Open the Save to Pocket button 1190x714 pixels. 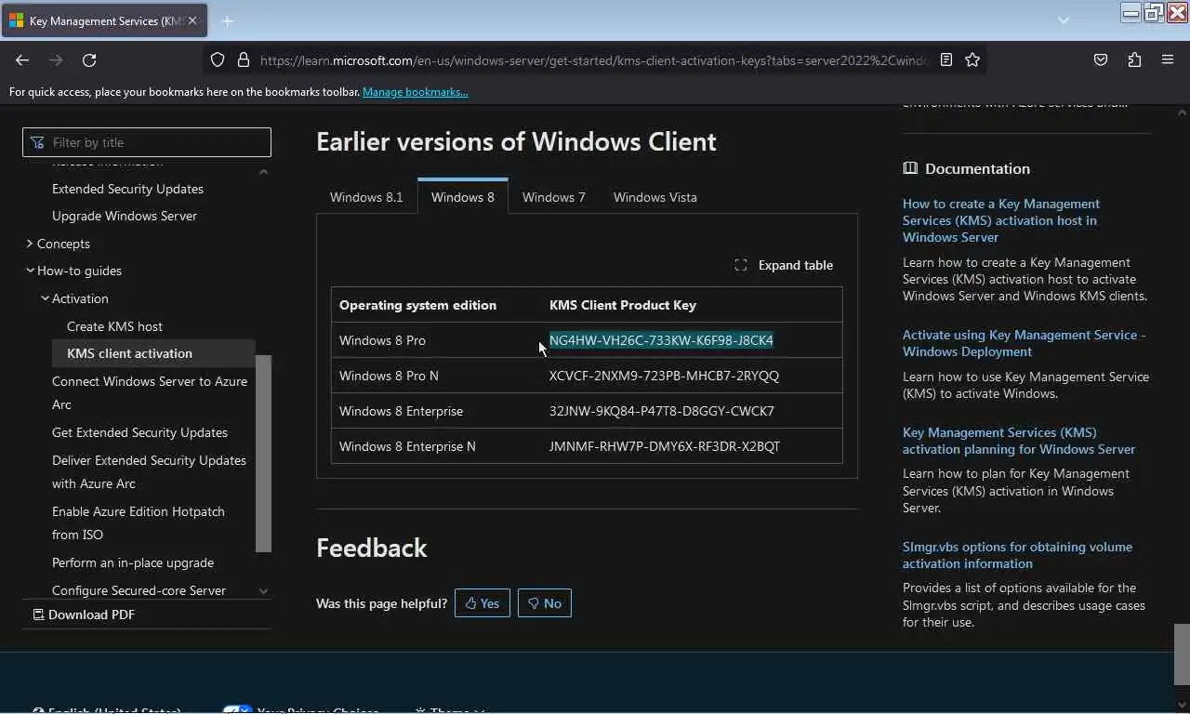[1101, 59]
